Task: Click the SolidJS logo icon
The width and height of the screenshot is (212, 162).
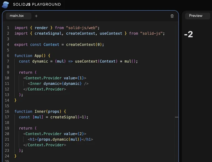Action: (x=5, y=5)
